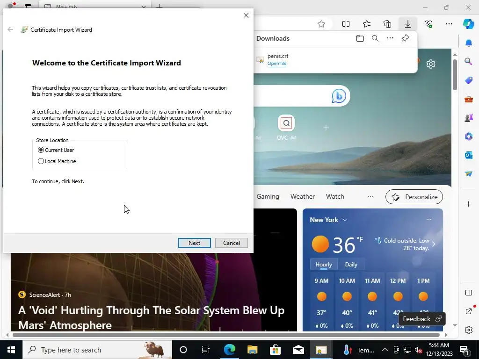Toggle split screen in Edge toolbar

[x=346, y=24]
